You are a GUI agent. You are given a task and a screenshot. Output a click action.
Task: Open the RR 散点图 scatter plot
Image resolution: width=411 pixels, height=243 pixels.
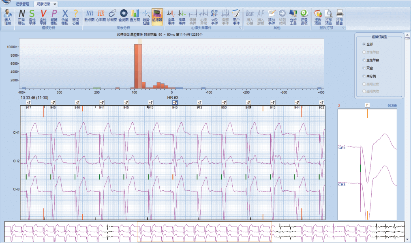tap(89, 16)
